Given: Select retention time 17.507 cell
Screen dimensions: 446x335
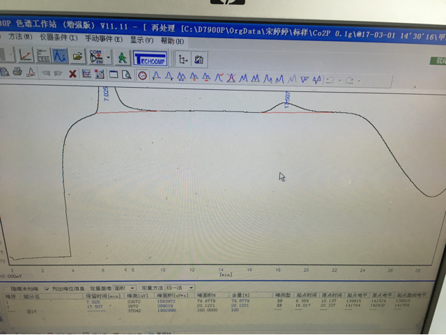Looking at the screenshot, I should [95, 306].
